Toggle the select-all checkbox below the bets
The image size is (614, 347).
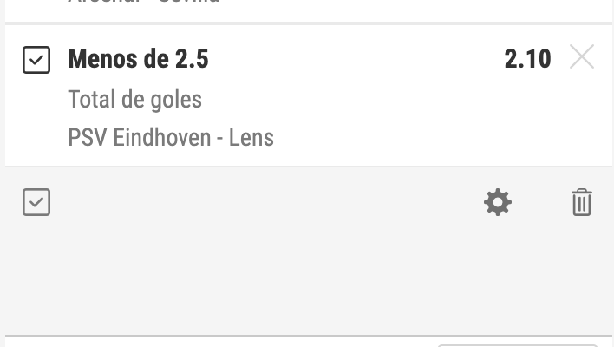tap(36, 202)
